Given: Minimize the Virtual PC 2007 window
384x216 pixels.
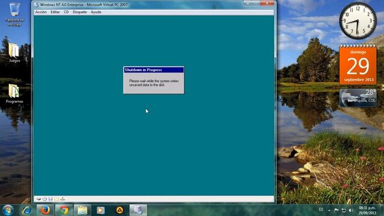Looking at the screenshot, I should tap(247, 3).
